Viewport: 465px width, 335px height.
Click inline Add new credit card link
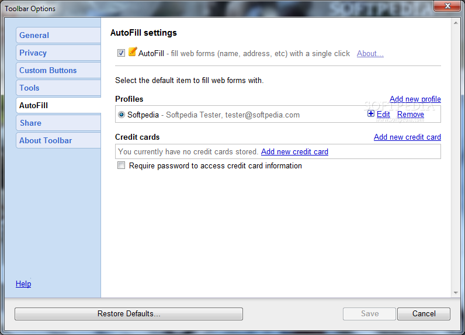[x=294, y=151]
